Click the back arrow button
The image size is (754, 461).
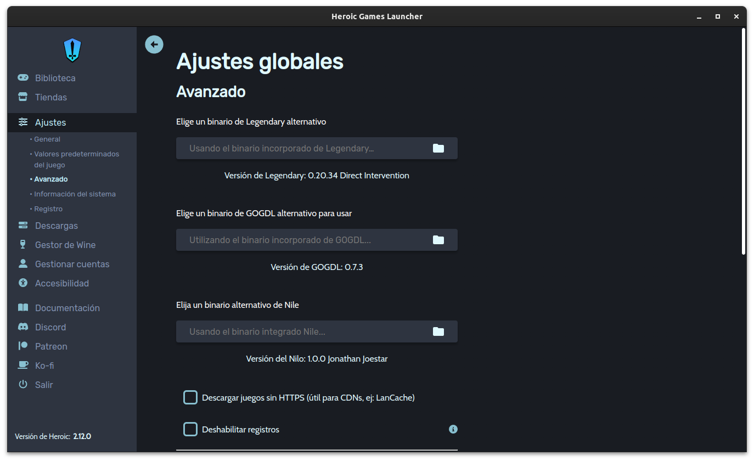[154, 44]
